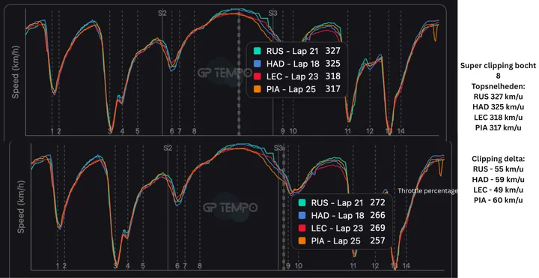Click the 'Super clipping bocht 8' heading
This screenshot has width=539, height=278.
(498, 70)
